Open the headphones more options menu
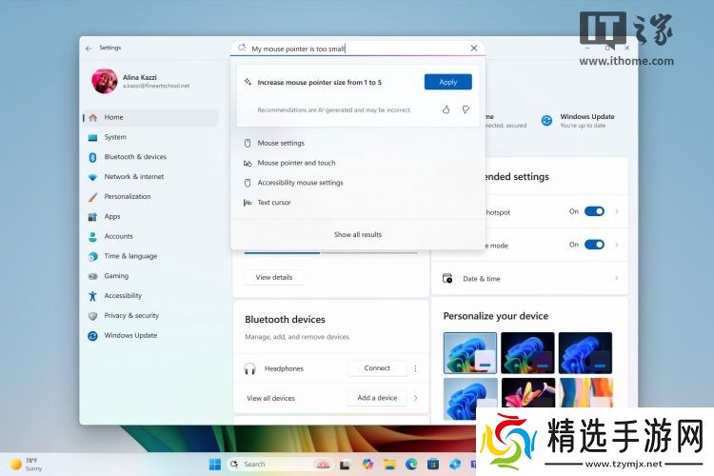Screen dimensions: 714x476 click(415, 368)
